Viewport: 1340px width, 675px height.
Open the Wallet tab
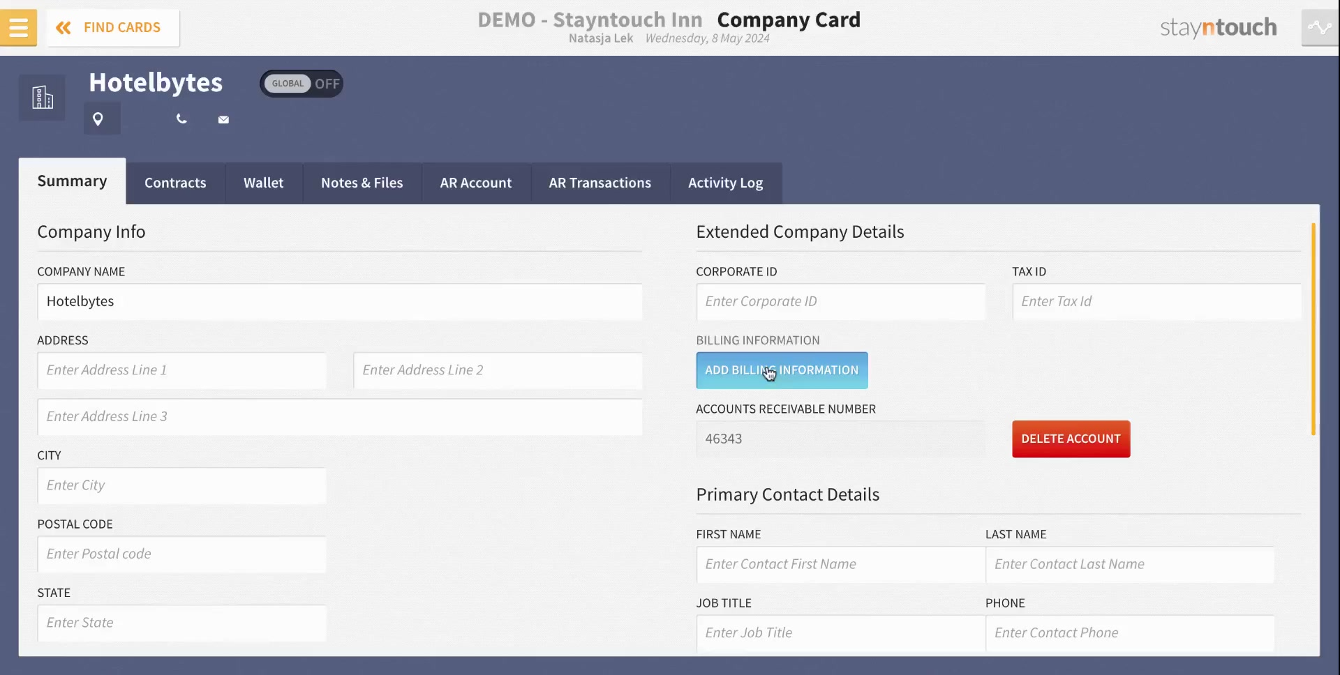(264, 183)
